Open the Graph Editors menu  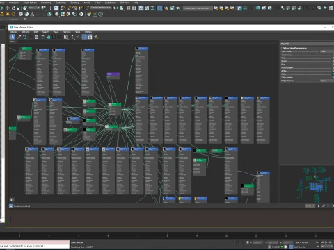coord(30,3)
